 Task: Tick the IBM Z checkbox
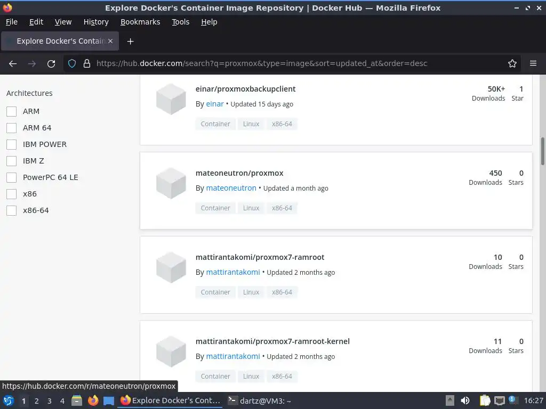point(12,161)
